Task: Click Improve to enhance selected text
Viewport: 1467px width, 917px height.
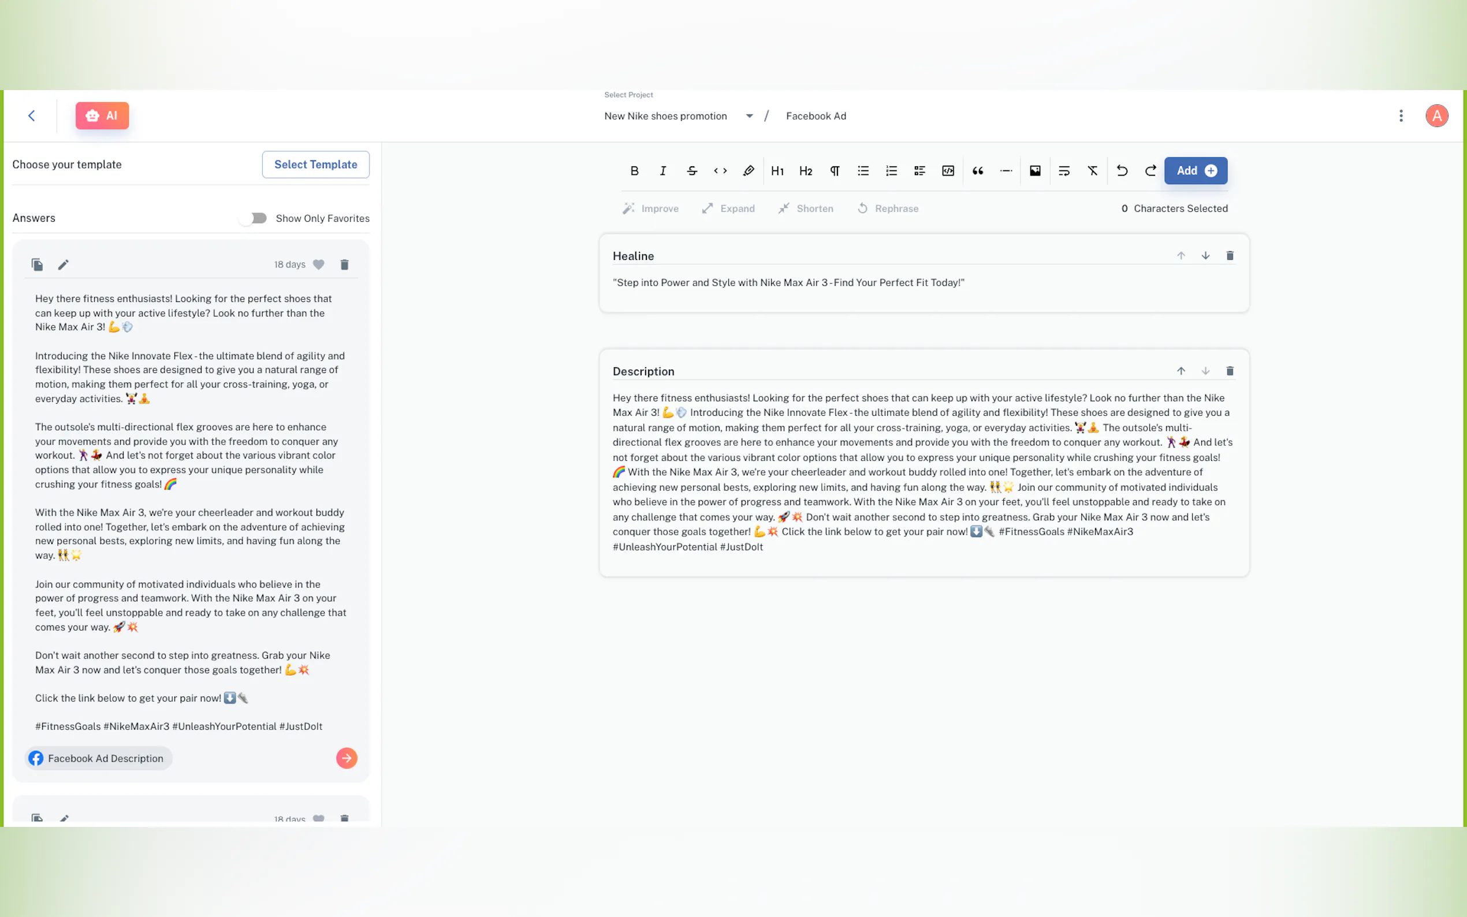Action: pyautogui.click(x=651, y=208)
